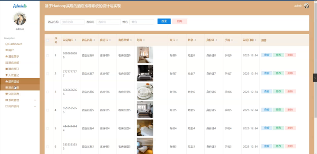Click 修改 for the 姓名6 row

click(279, 92)
